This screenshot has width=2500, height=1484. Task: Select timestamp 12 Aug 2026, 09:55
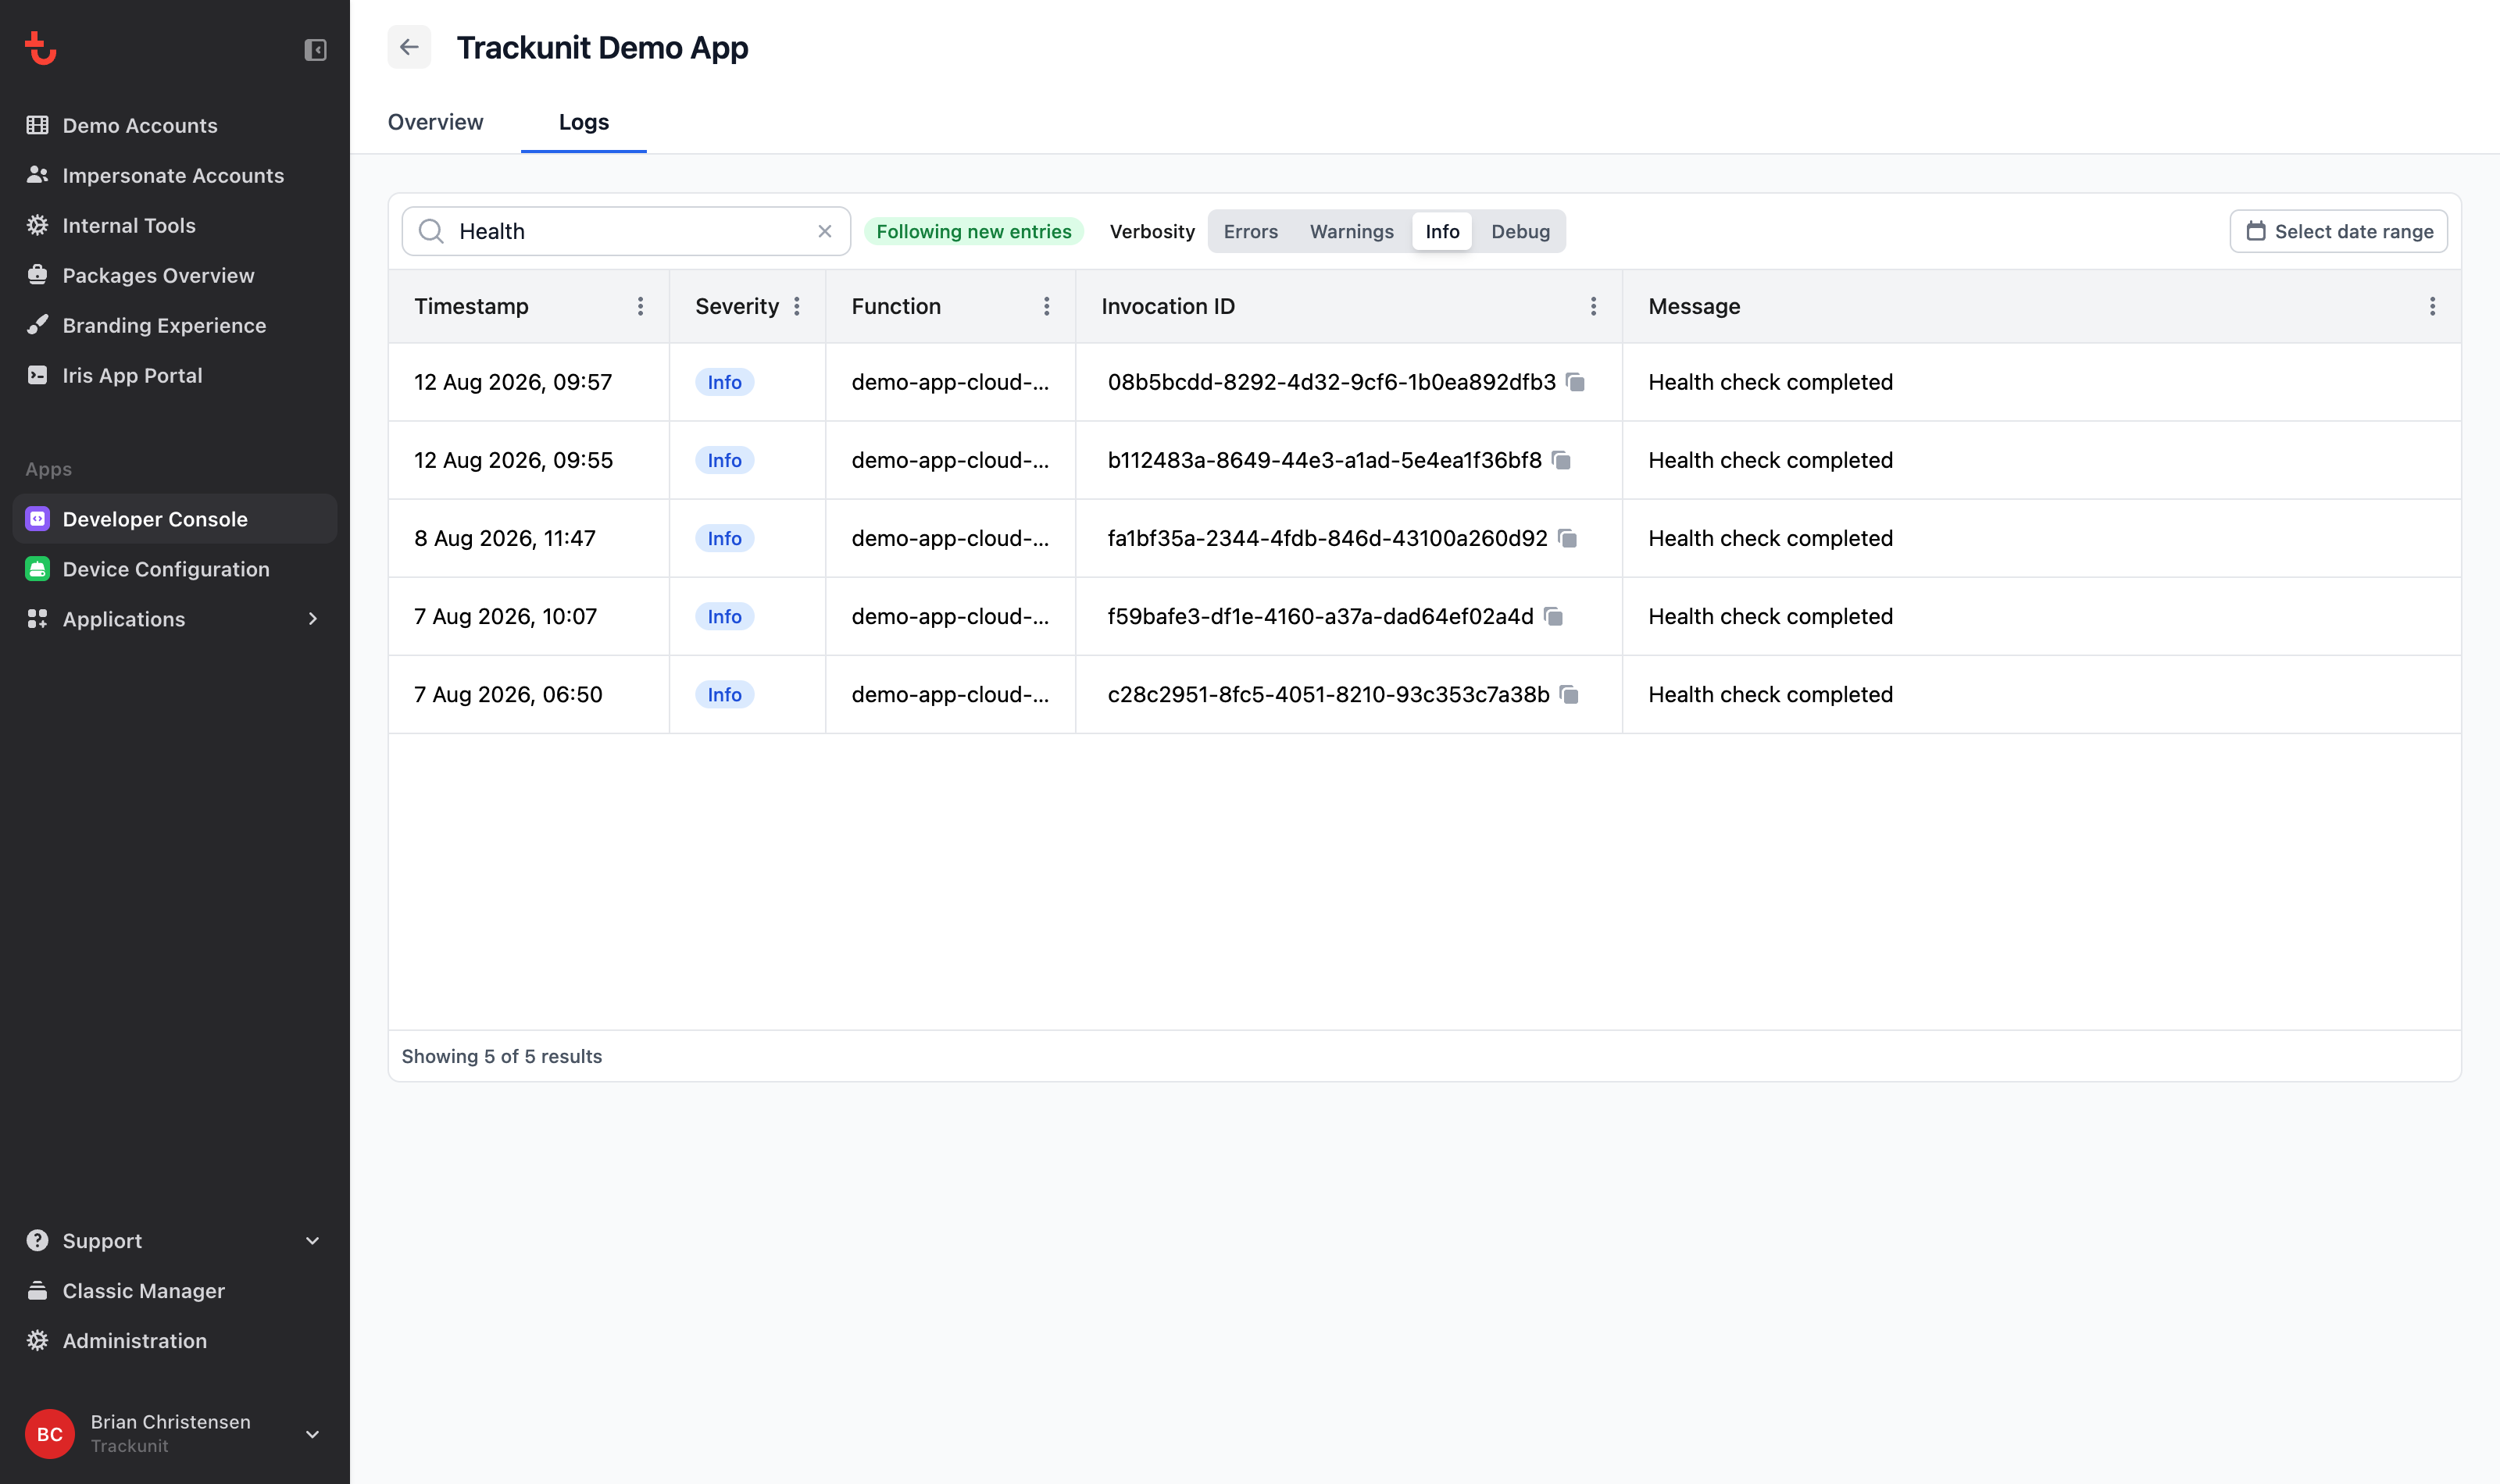click(x=514, y=460)
